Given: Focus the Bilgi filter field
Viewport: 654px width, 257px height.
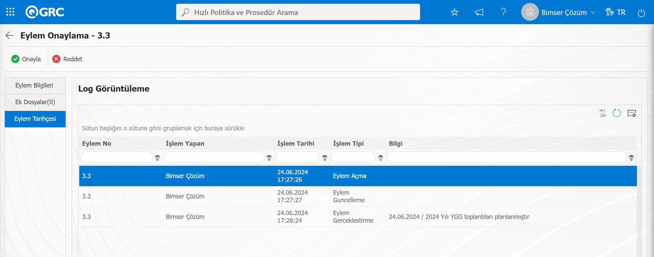Looking at the screenshot, I should coord(507,157).
